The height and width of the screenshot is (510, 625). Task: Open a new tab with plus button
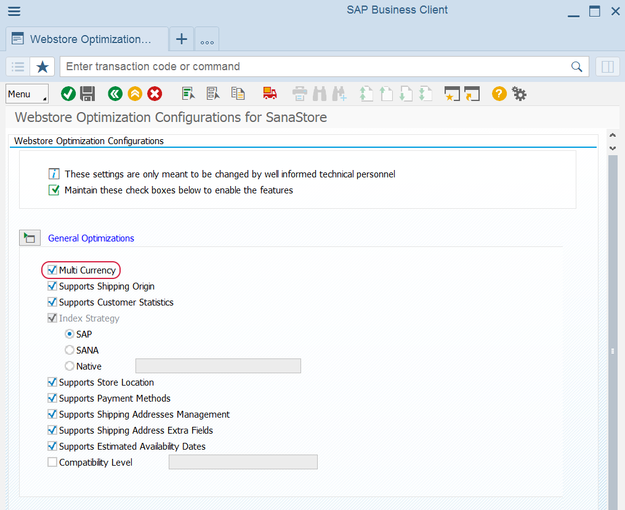tap(182, 39)
